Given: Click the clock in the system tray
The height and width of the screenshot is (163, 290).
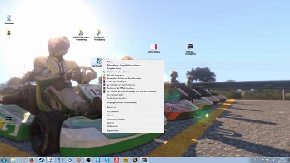Looking at the screenshot, I should [x=282, y=160].
